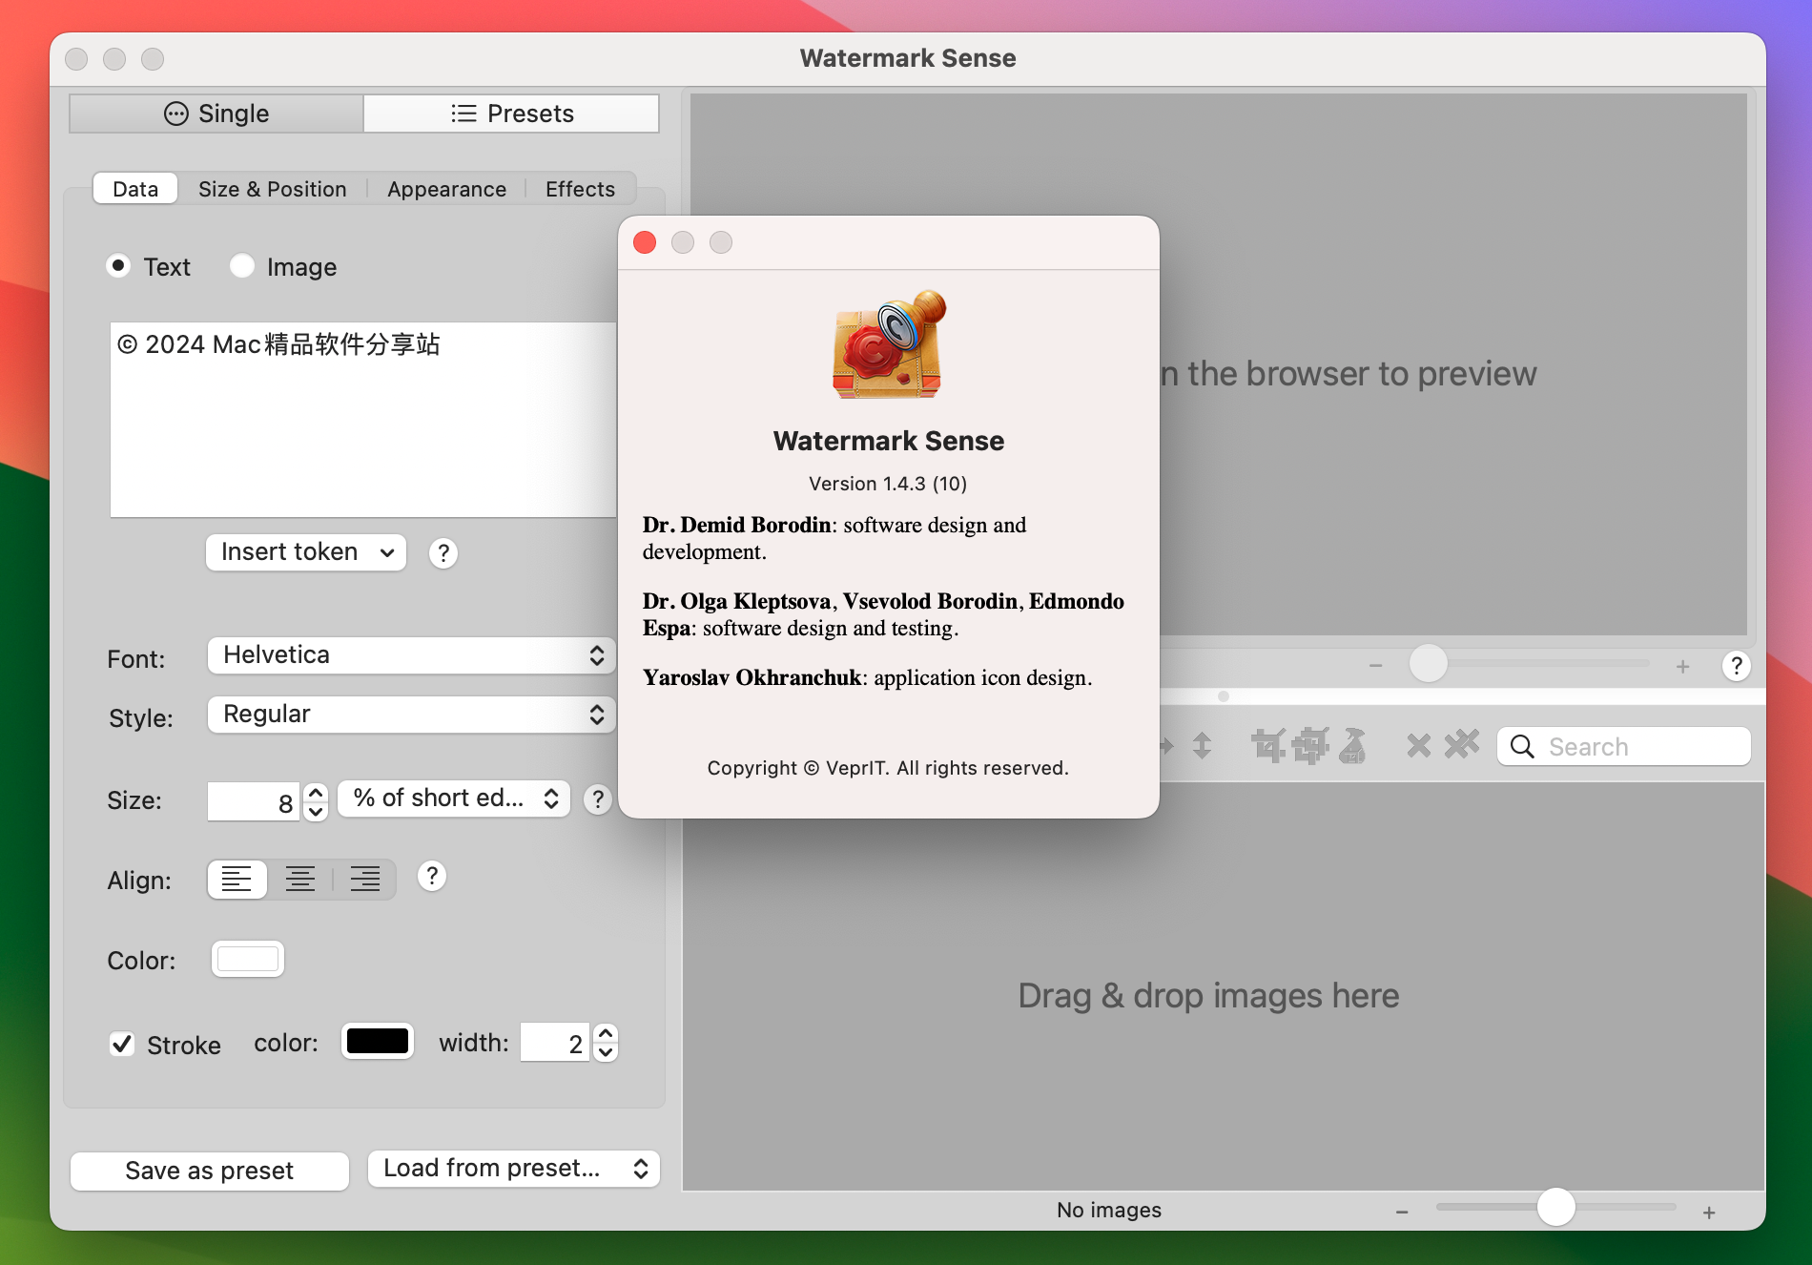This screenshot has width=1812, height=1265.
Task: Switch to the Single mode tab
Action: pos(216,114)
